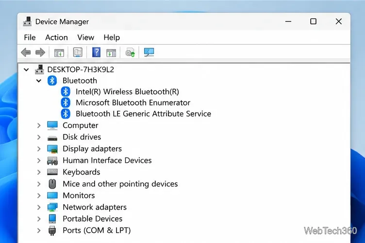Screen dimensions: 365x243
Task: Click the DESKTOP-7H3K9L2 computer icon
Action: tap(40, 69)
